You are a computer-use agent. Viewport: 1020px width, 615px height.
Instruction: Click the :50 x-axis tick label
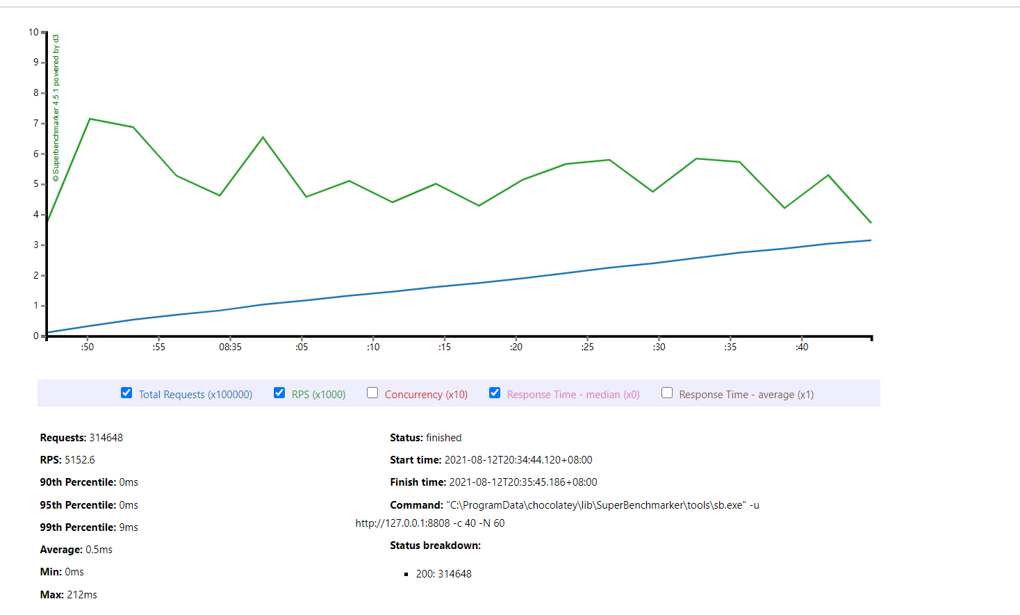pos(88,347)
